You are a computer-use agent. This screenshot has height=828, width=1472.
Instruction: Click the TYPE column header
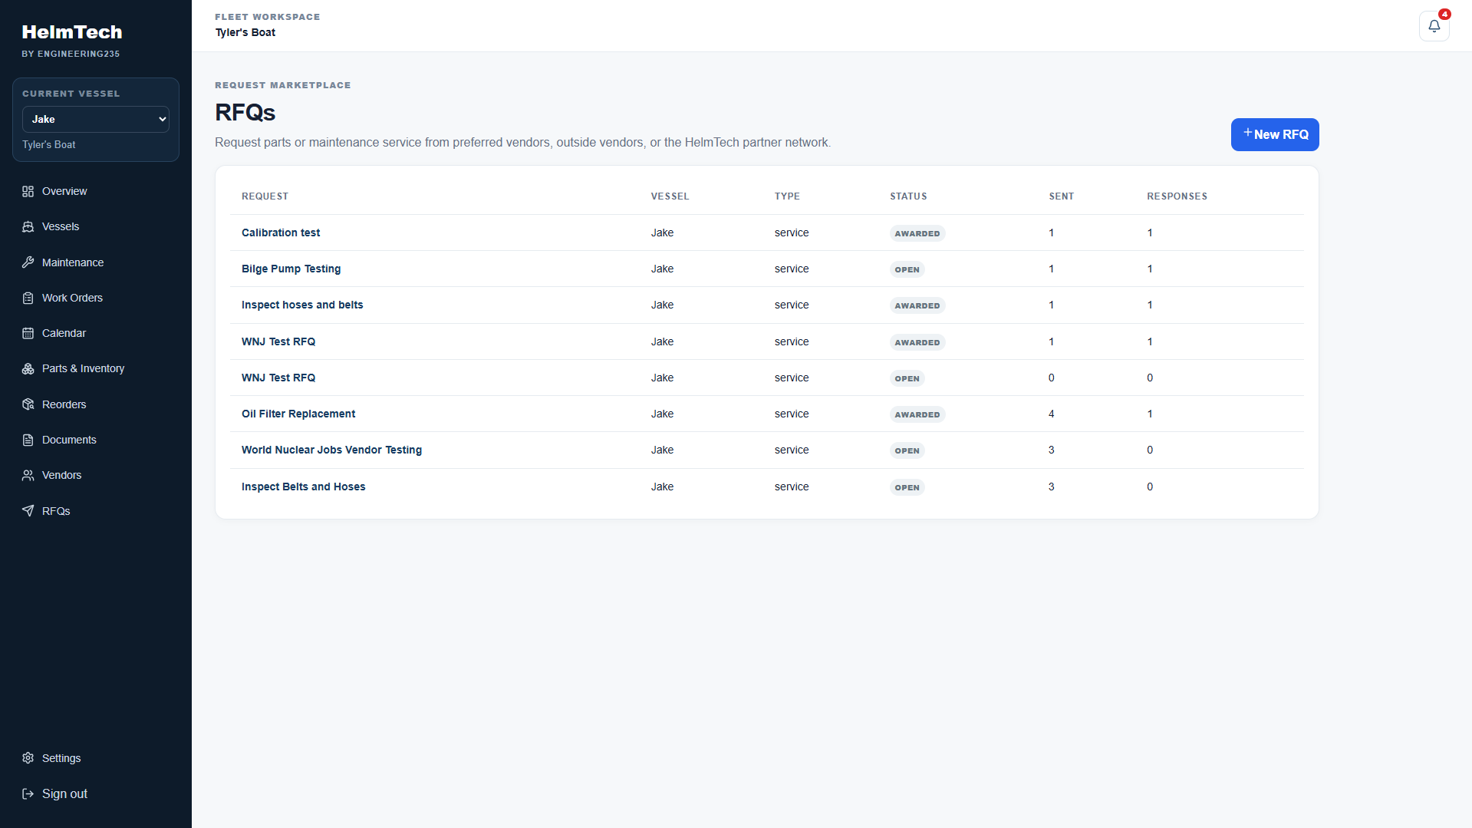787,196
